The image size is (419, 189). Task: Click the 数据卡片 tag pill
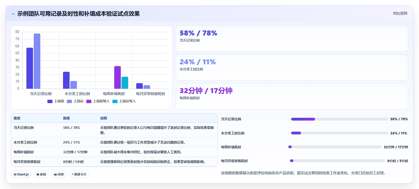[79, 174]
